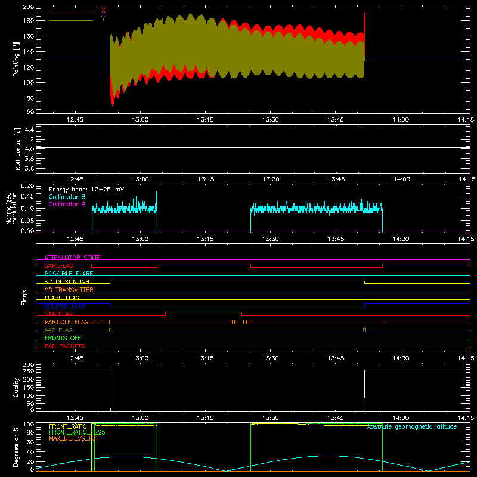Click the magenta Collimator 9 label
This screenshot has height=477, width=477.
(67, 204)
